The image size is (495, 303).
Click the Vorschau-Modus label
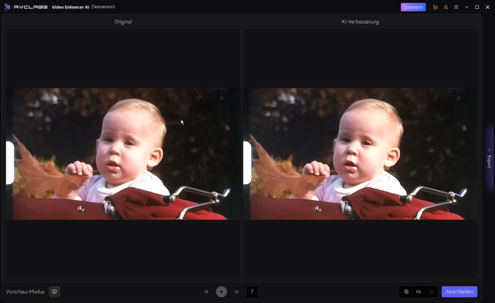tap(25, 291)
